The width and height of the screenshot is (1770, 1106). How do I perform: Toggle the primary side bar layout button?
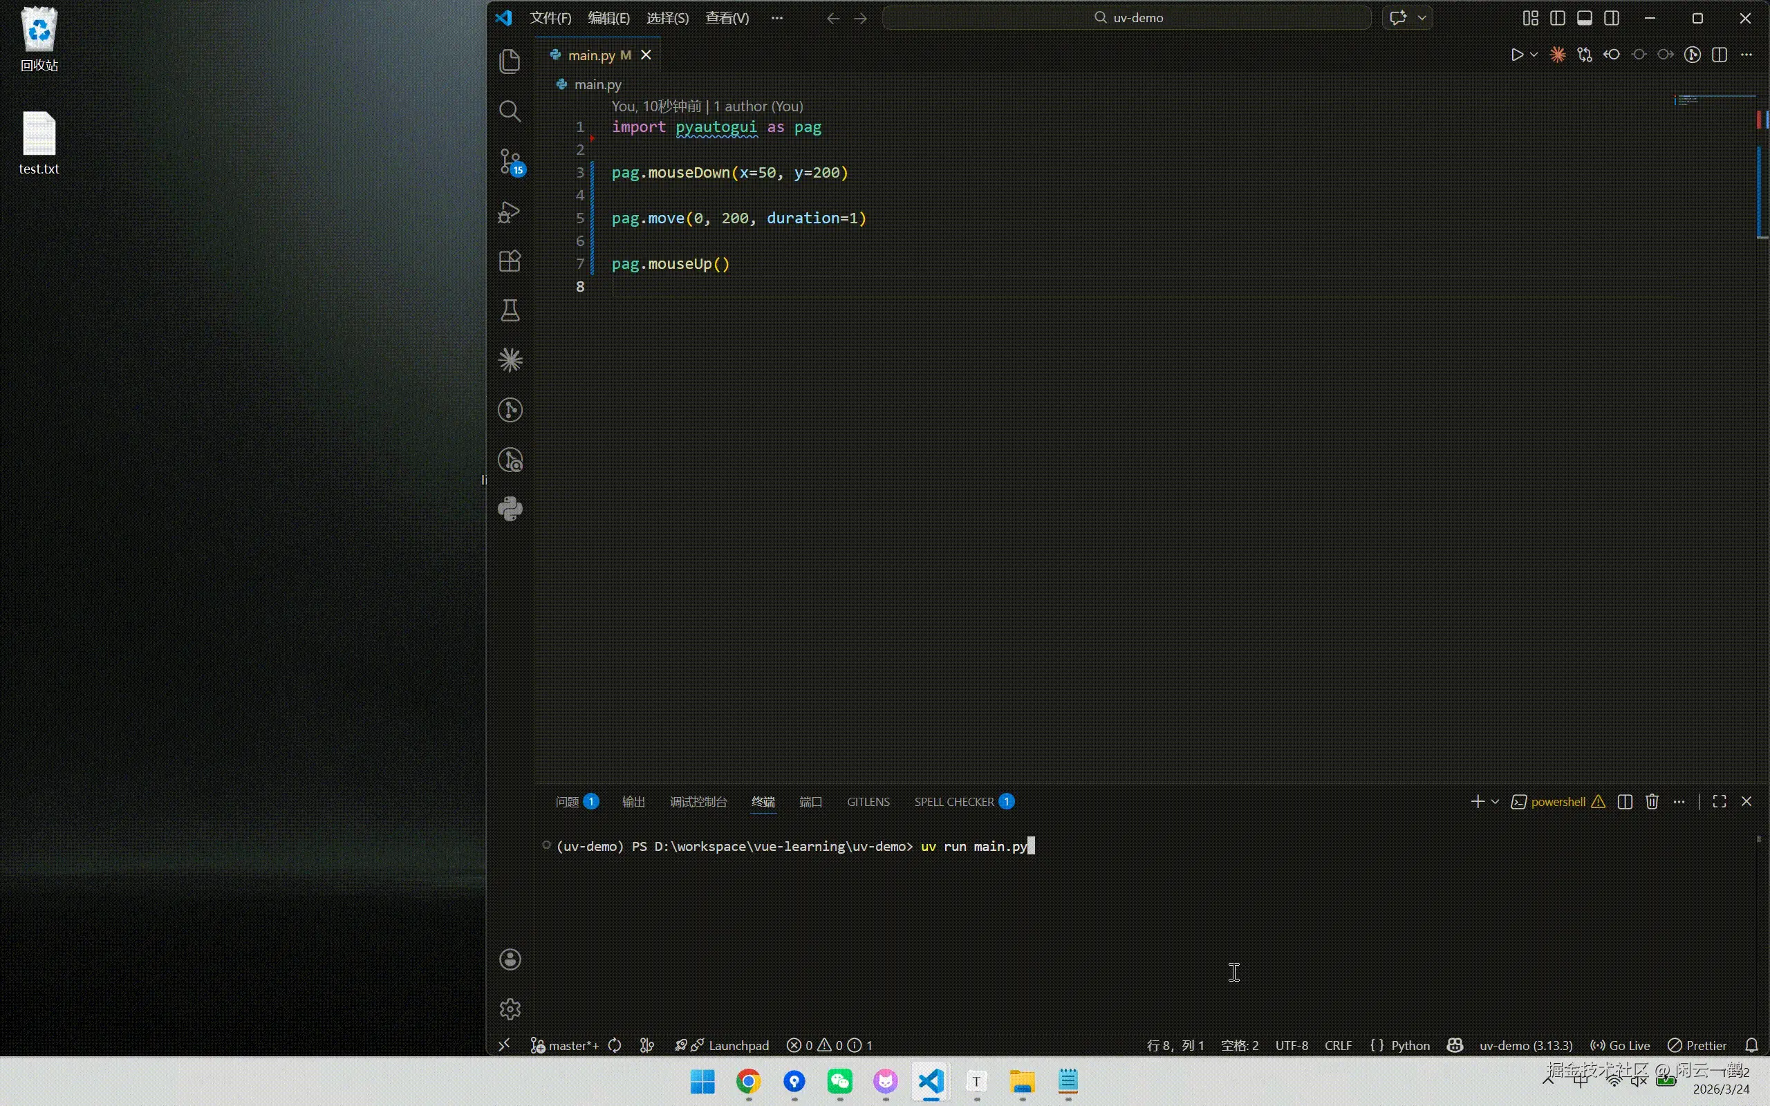click(1557, 18)
